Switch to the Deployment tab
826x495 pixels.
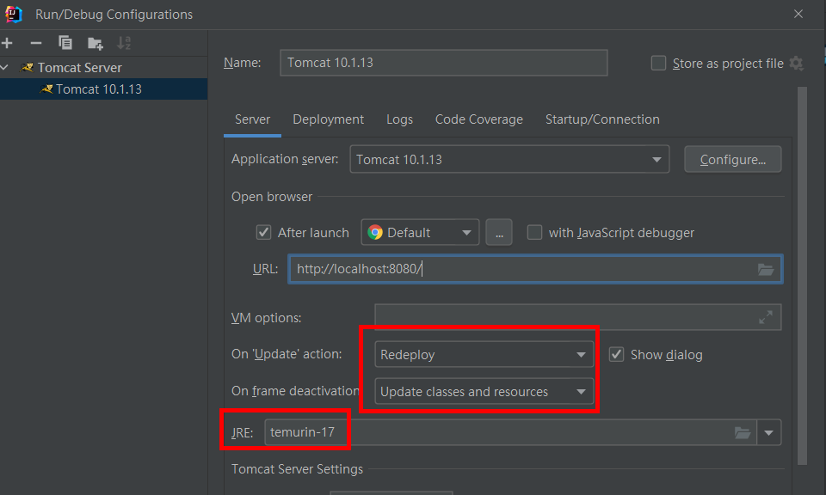click(328, 119)
